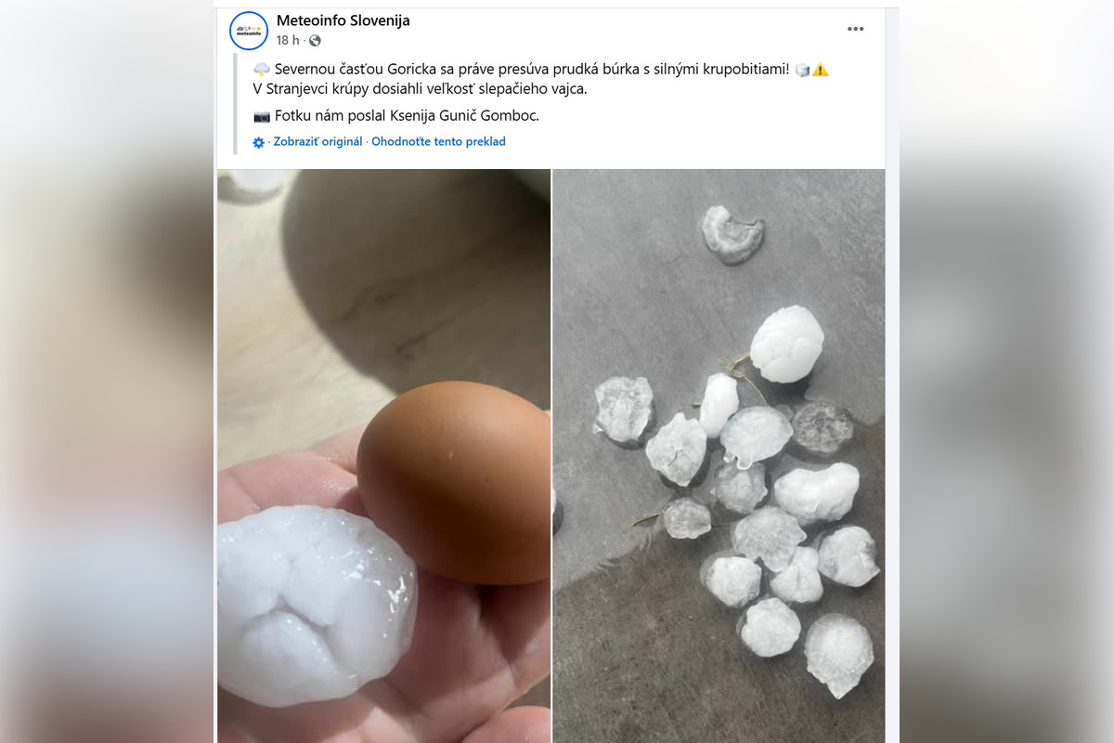Open the Meteoinfo Slovenija page name
The image size is (1114, 743).
[x=343, y=20]
